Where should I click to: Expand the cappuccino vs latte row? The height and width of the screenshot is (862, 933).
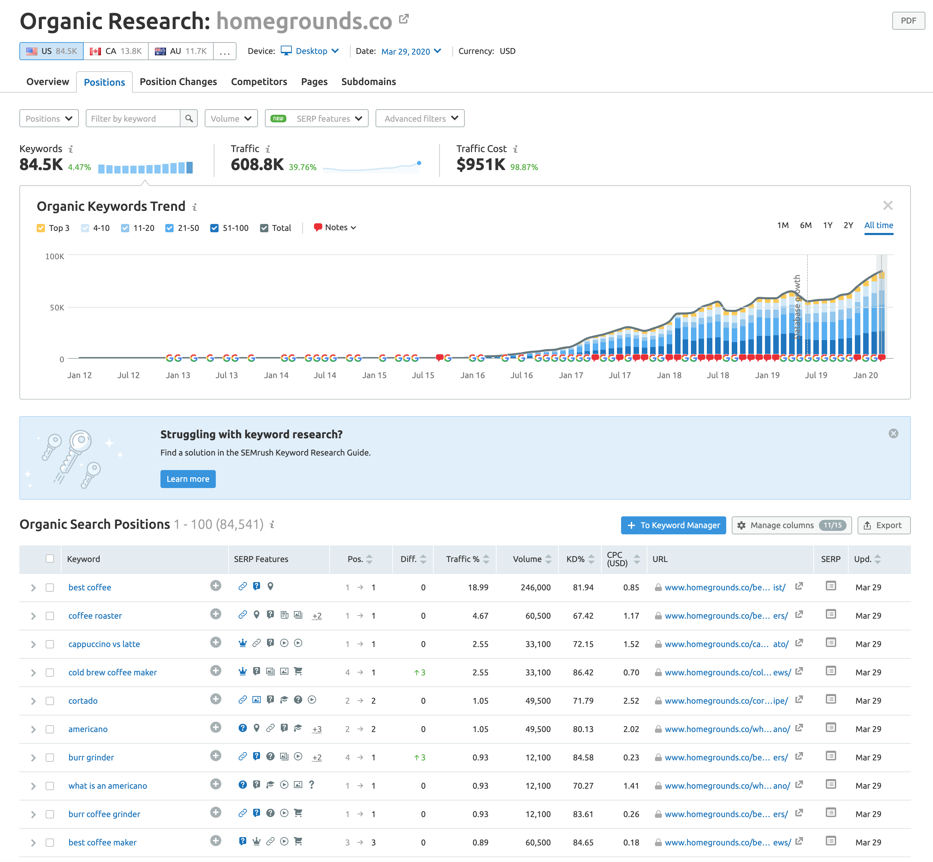tap(33, 644)
